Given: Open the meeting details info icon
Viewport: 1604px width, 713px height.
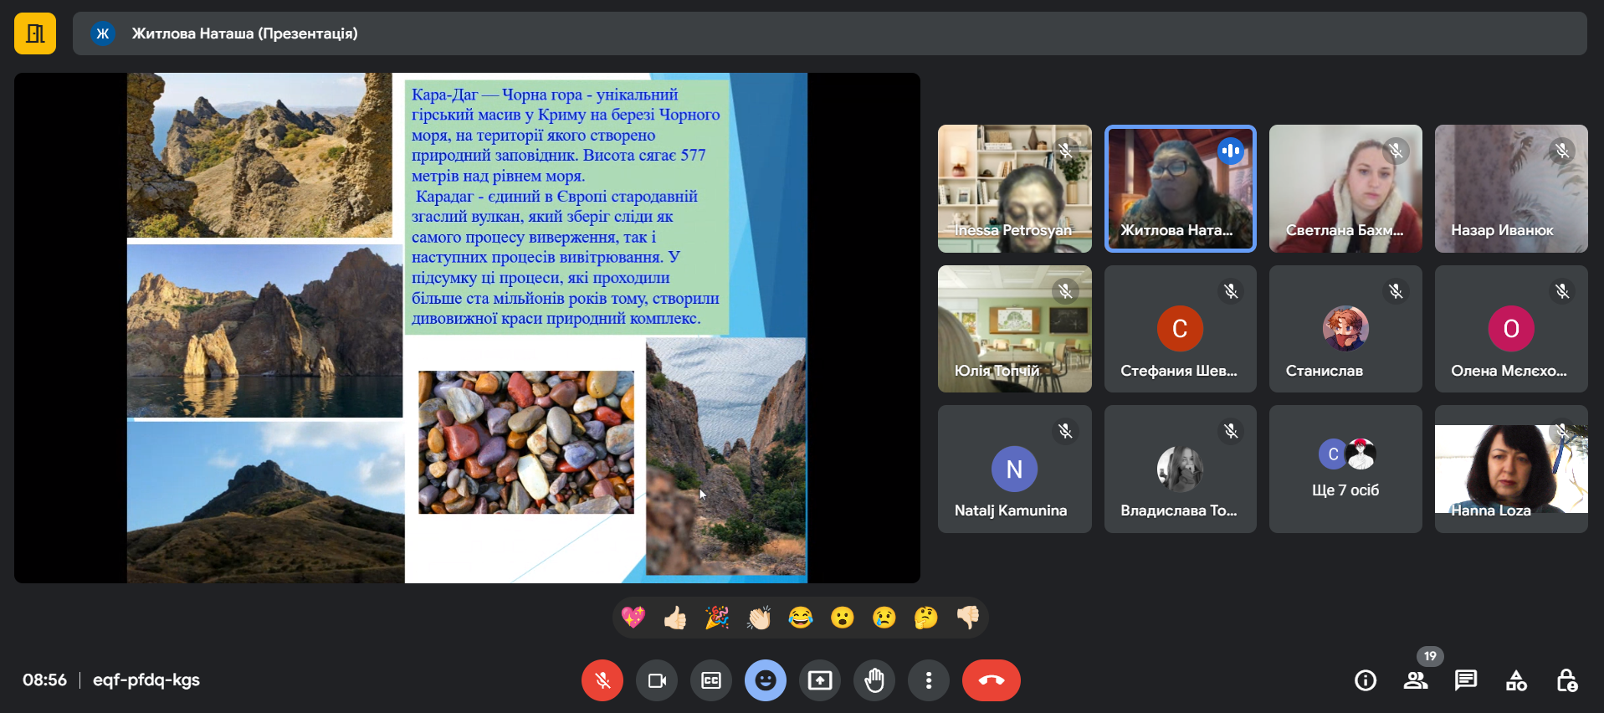Looking at the screenshot, I should pyautogui.click(x=1365, y=680).
